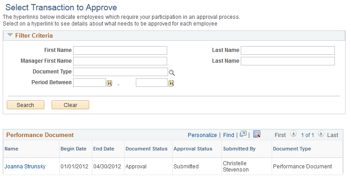Open the Joanna Strunsky link
The image size is (351, 180).
25,167
